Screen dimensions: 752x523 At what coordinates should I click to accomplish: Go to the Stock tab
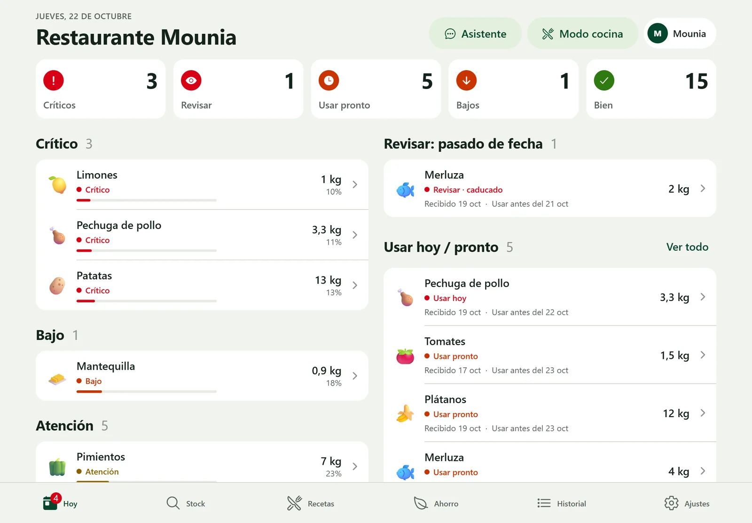[186, 503]
